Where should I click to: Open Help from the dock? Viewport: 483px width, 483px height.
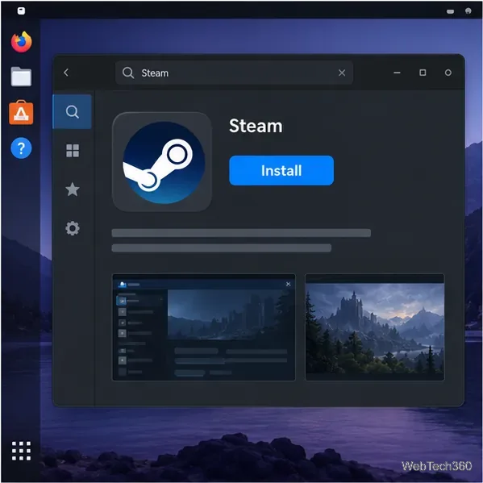[x=21, y=148]
